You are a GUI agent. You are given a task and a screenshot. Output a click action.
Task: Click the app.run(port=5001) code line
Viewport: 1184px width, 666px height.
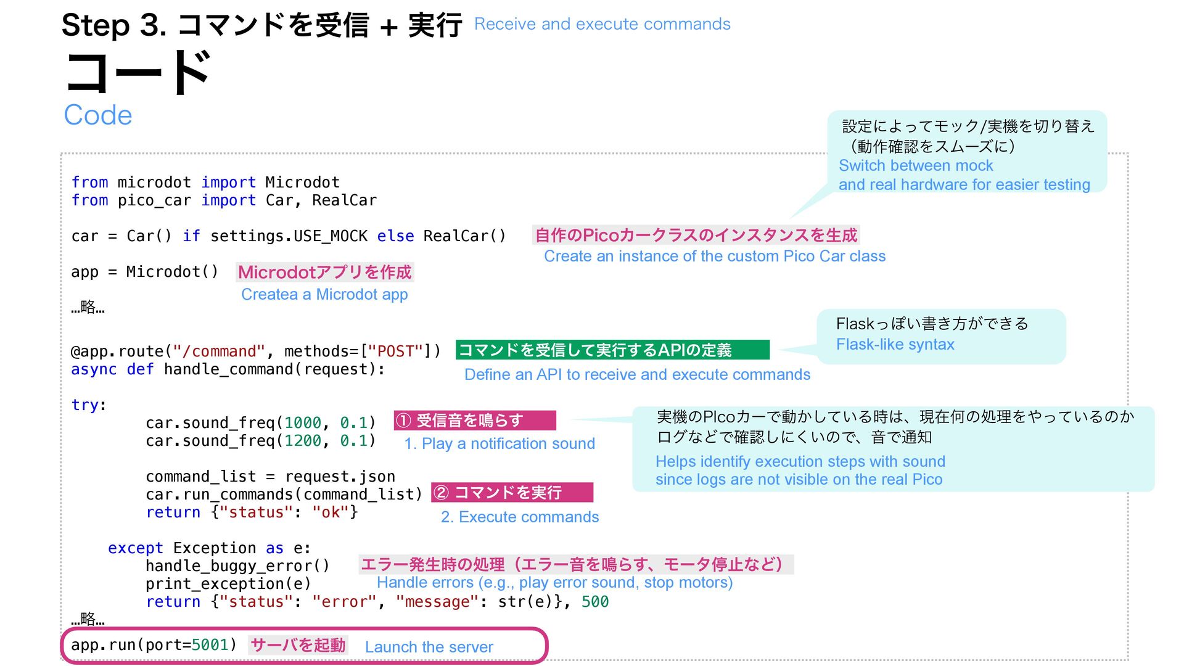154,645
